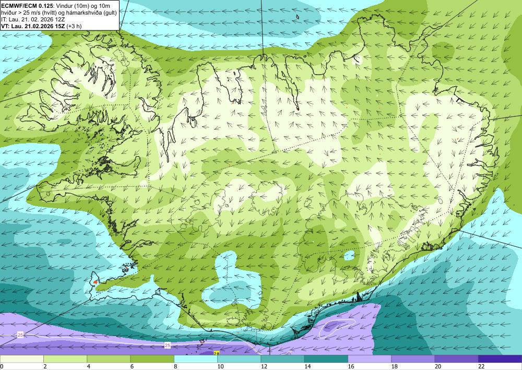Viewport: 522px width, 370px height.
Task: Click the 2–4 light green legend swatch
Action: click(x=65, y=359)
